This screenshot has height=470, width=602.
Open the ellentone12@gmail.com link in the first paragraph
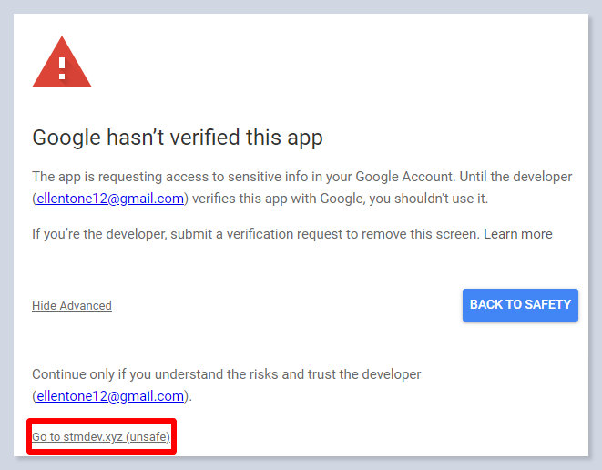coord(110,198)
